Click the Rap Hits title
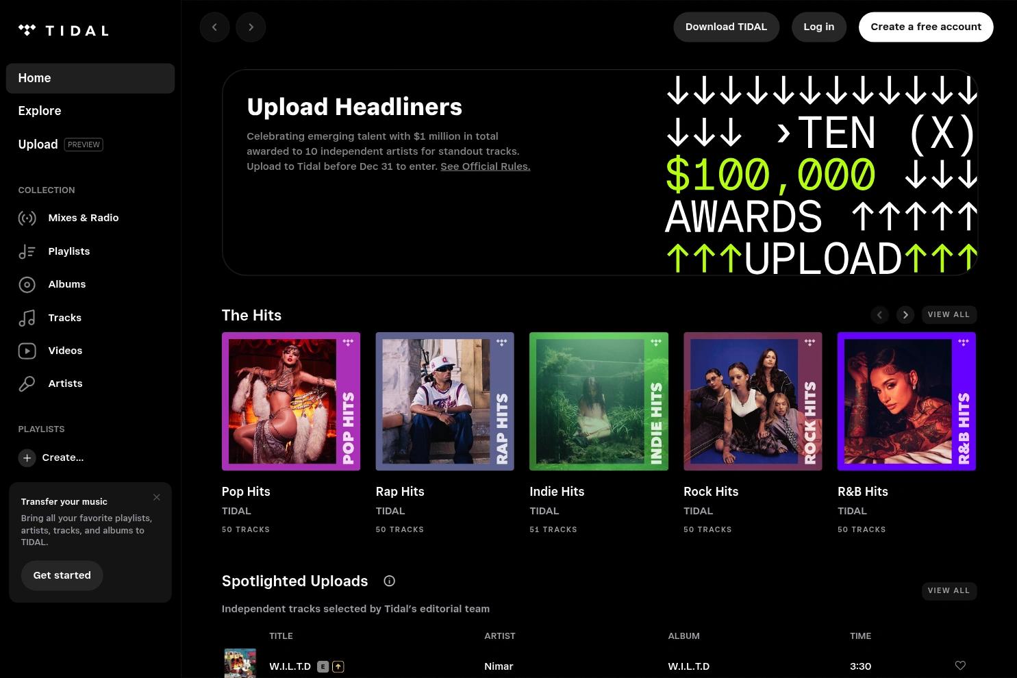The image size is (1017, 678). click(400, 492)
